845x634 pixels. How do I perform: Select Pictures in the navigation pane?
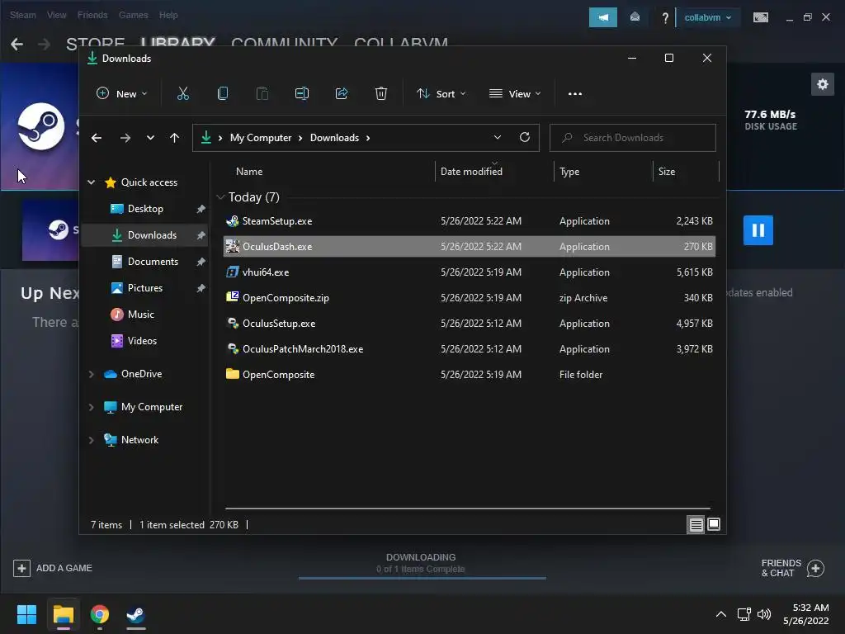145,288
